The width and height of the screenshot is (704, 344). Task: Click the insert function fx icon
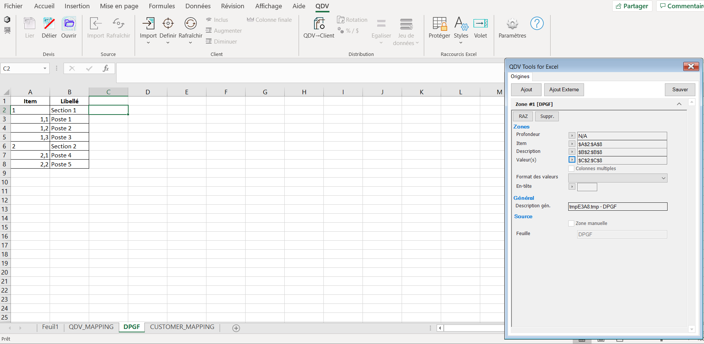[106, 68]
